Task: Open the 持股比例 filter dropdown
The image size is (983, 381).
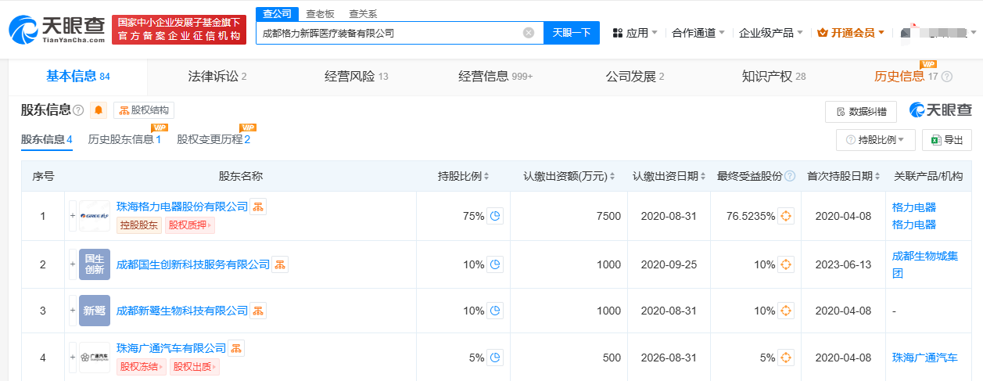Action: 875,140
